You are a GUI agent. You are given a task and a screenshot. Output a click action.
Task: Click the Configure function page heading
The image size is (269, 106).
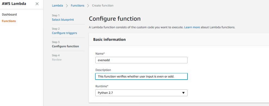[115, 18]
